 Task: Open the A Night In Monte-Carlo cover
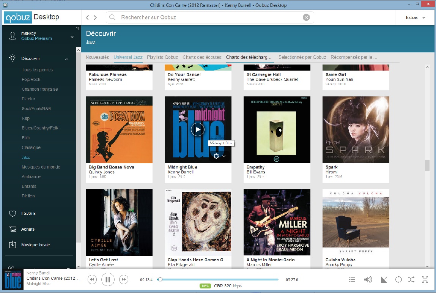tap(277, 222)
